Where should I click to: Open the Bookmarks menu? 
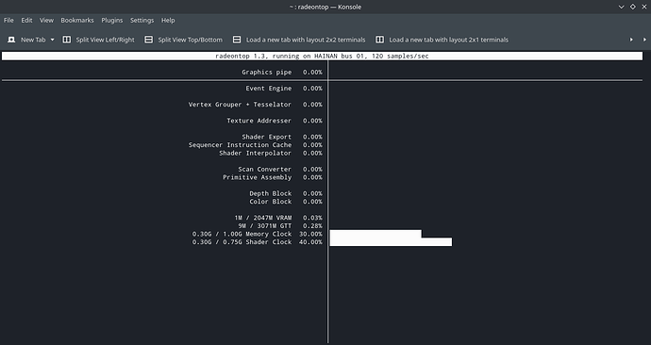click(77, 20)
